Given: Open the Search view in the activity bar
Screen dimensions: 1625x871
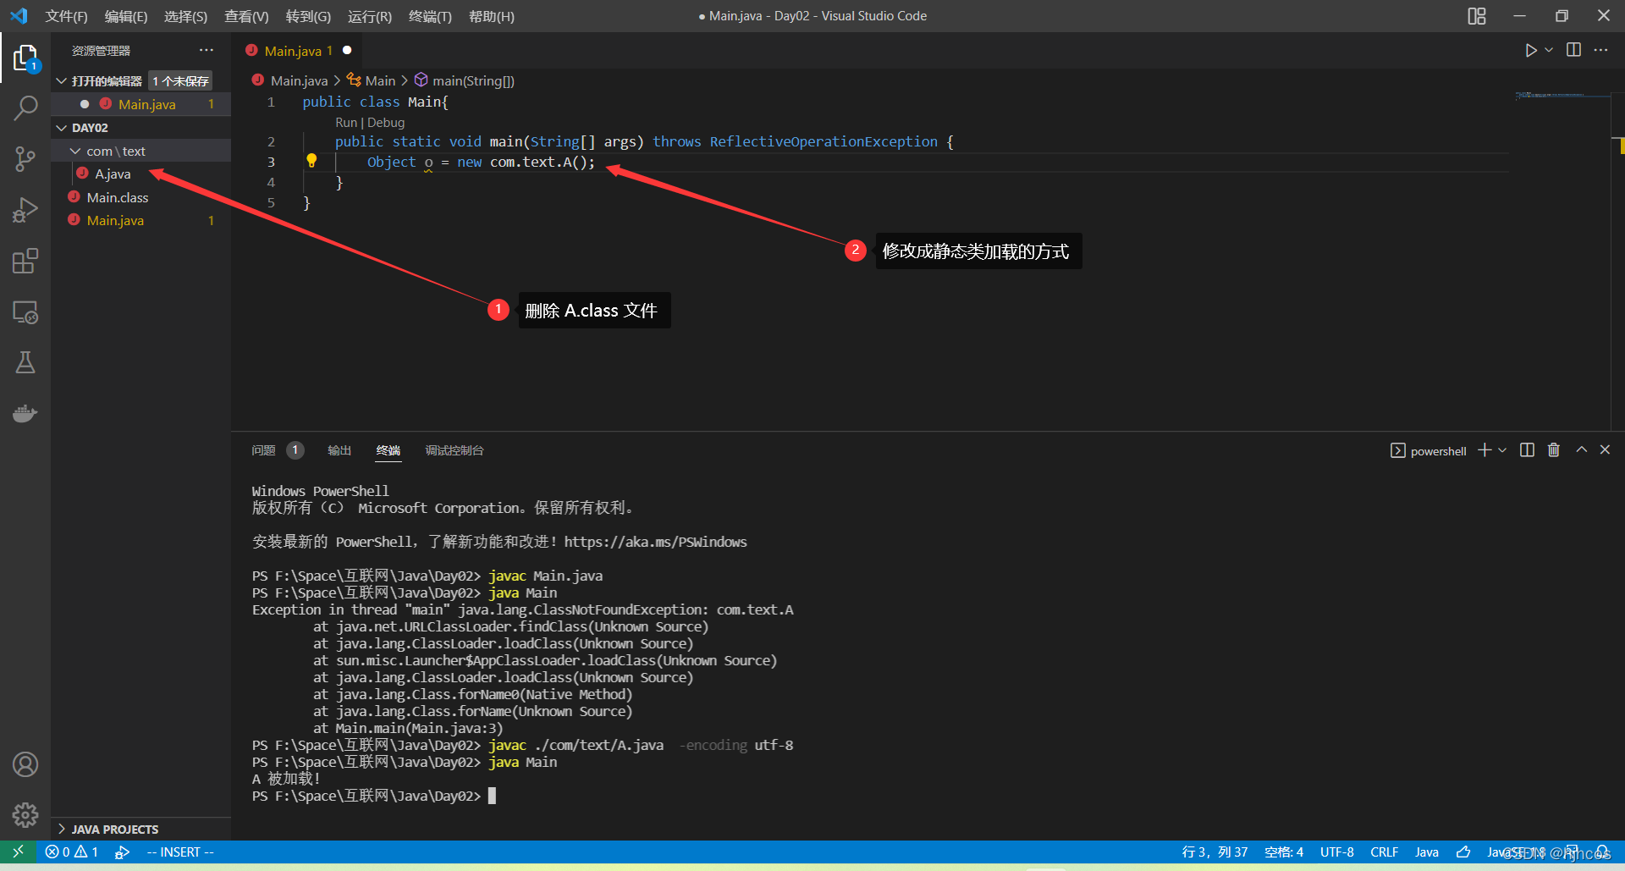Looking at the screenshot, I should (x=25, y=107).
